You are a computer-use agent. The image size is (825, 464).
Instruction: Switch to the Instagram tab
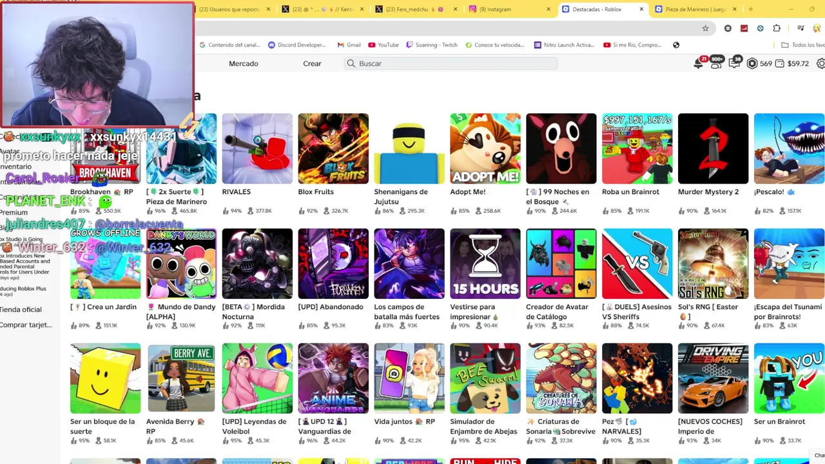click(509, 9)
